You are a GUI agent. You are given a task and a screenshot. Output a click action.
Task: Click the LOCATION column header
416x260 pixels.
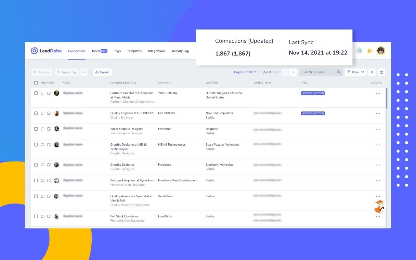click(x=212, y=83)
